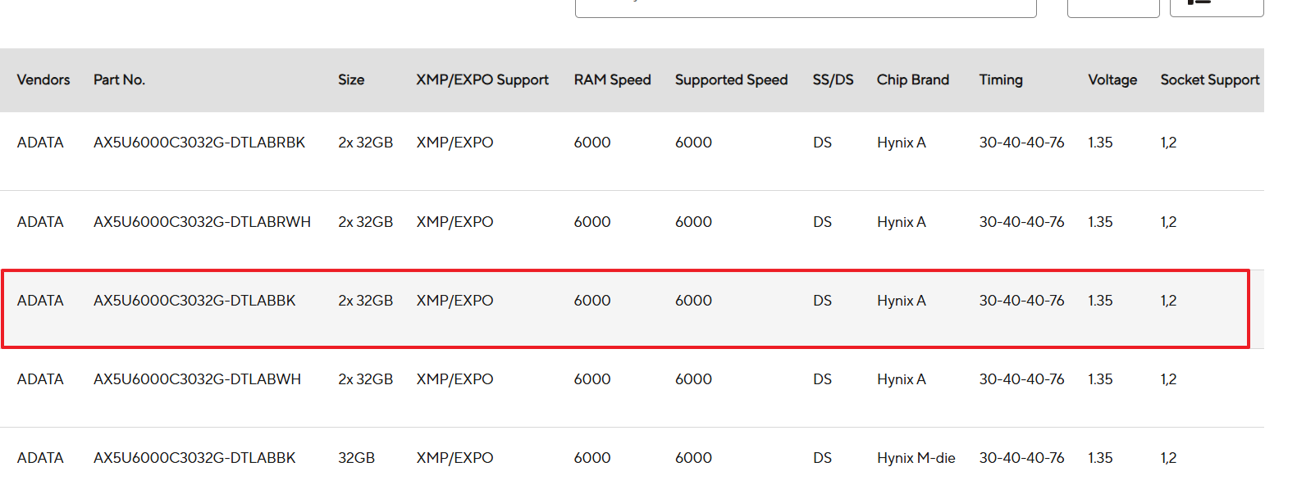Click socket support 1,2 in the DTLABRWH row

click(x=1168, y=222)
